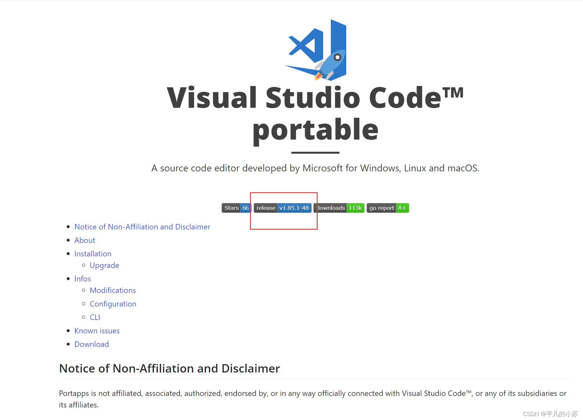
Task: Click the downloads 113k badge
Action: (339, 208)
